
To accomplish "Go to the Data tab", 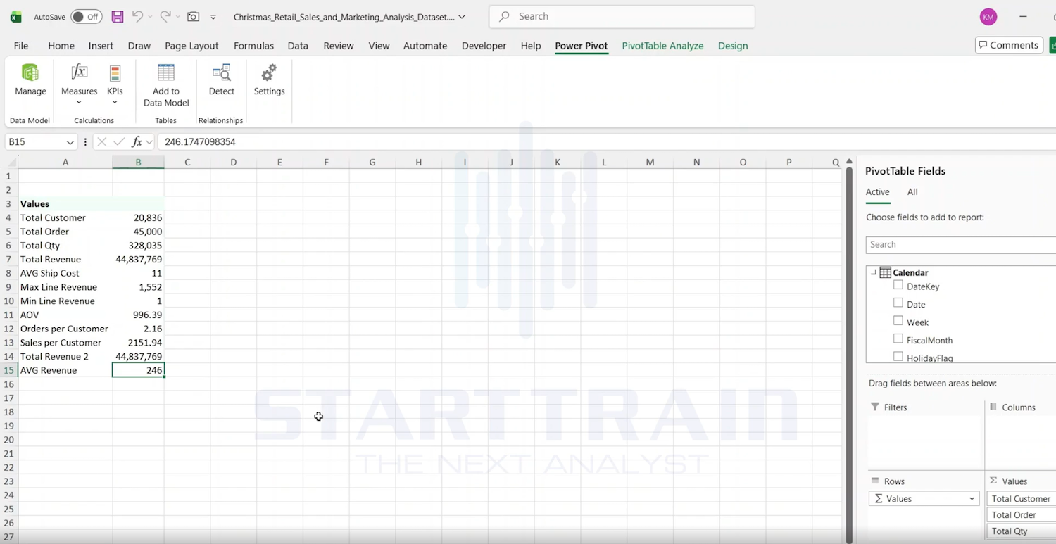I will pos(298,46).
